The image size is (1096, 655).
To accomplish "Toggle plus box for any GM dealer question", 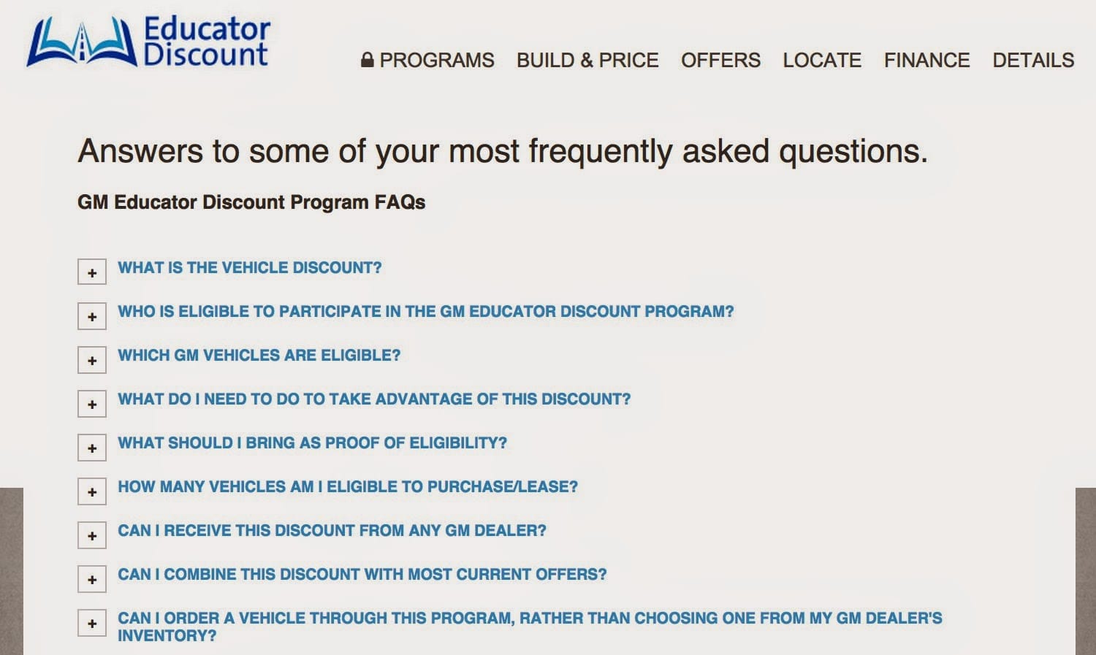I will [92, 535].
